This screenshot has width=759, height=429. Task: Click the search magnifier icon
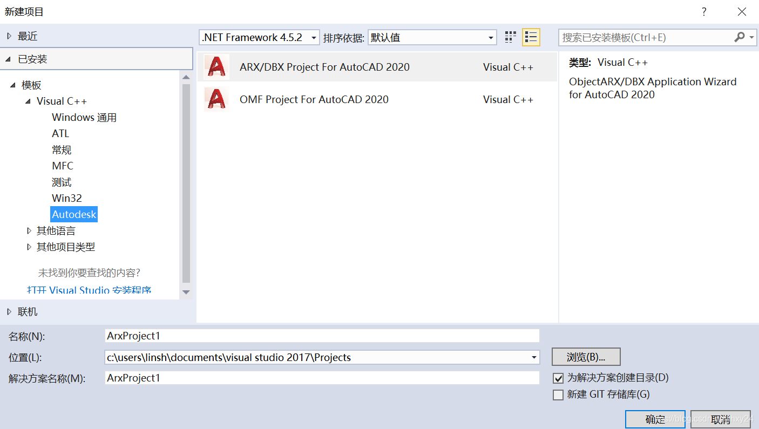[740, 37]
